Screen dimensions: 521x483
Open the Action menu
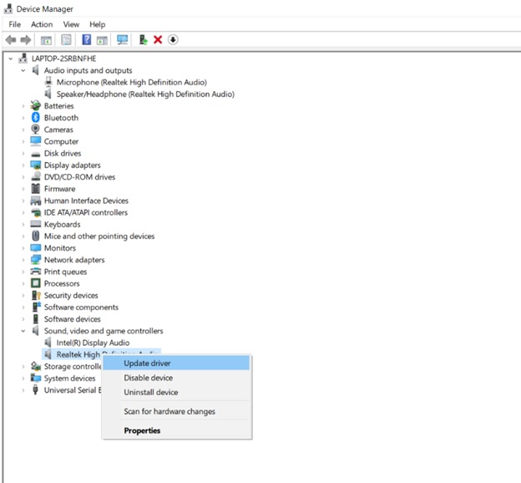pyautogui.click(x=42, y=24)
